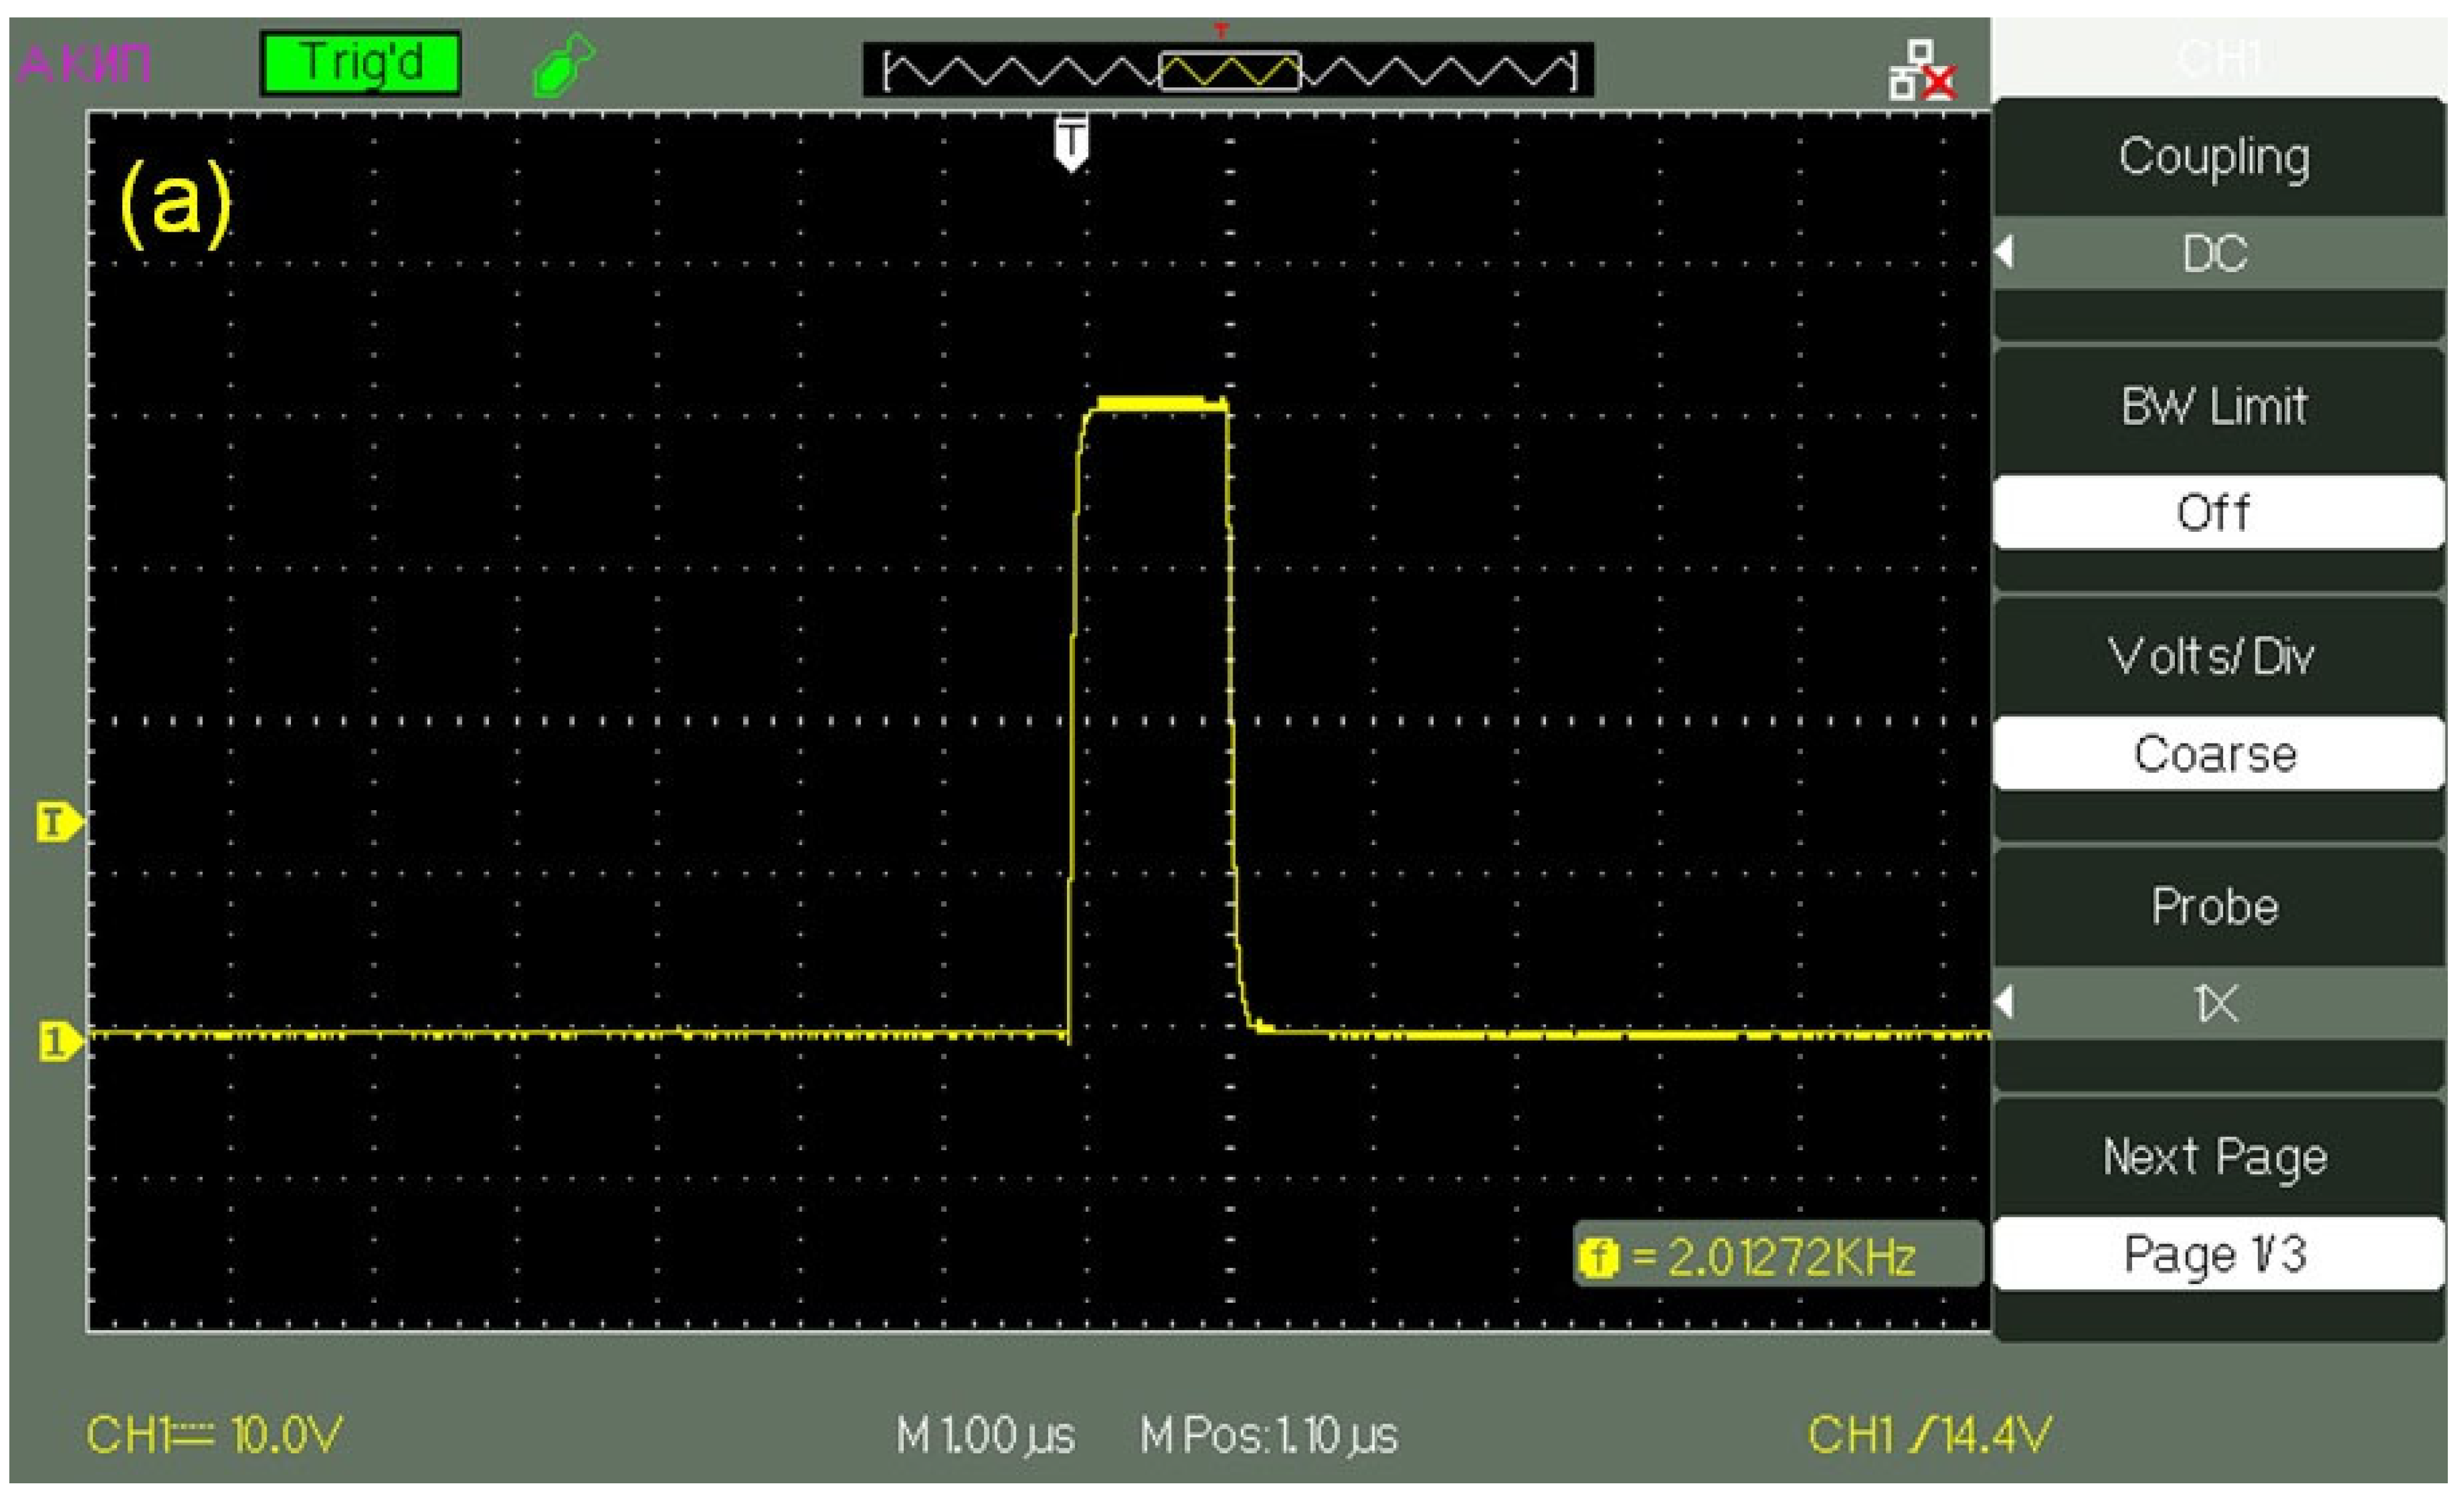Screen dimensions: 2464x1497
Task: Go to Next Page of CH1 menu
Action: click(x=2216, y=1156)
